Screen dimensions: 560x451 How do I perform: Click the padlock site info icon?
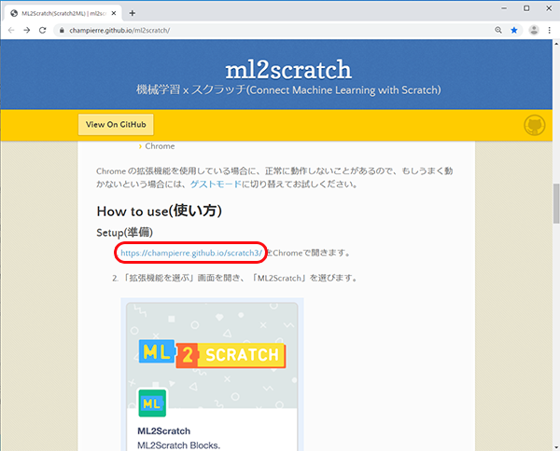[x=62, y=30]
